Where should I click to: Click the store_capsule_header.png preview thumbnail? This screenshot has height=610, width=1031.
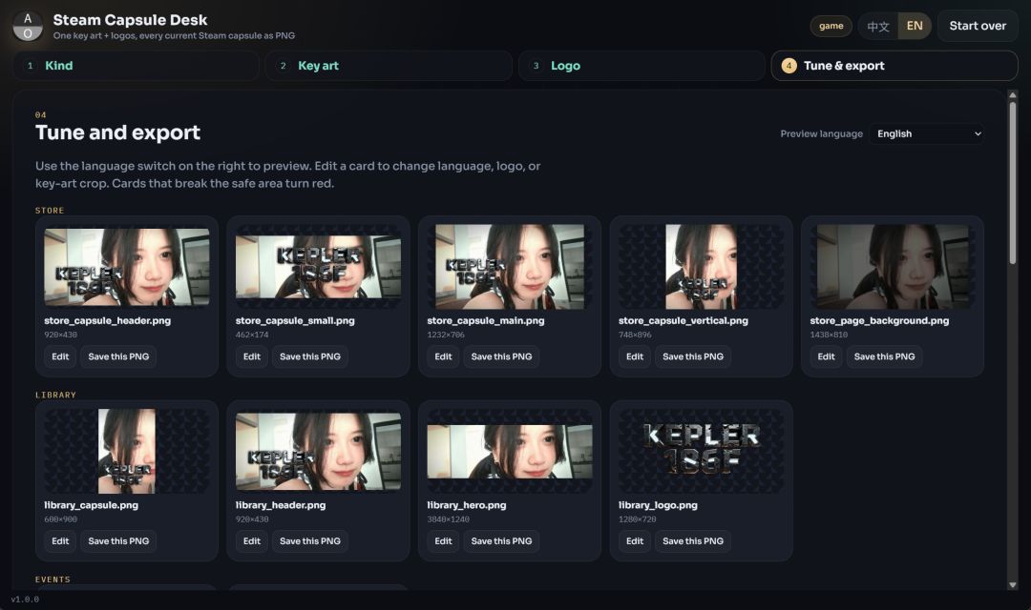click(127, 267)
